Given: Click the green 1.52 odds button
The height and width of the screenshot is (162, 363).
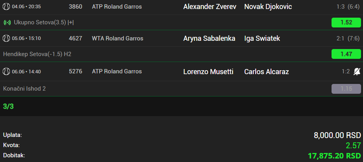Looking at the screenshot, I should (346, 22).
